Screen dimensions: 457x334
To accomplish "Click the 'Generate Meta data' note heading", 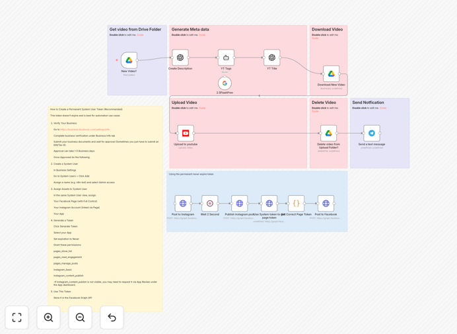I will coord(190,29).
